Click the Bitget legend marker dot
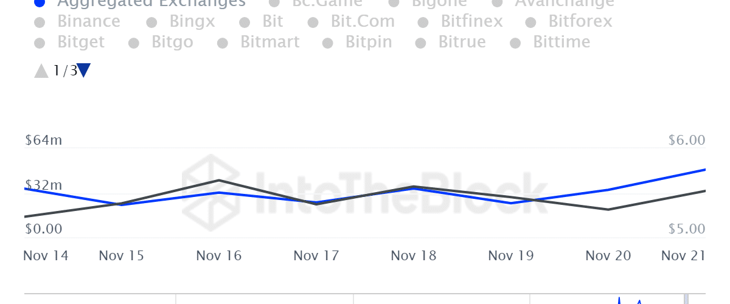The height and width of the screenshot is (304, 730). pyautogui.click(x=40, y=44)
